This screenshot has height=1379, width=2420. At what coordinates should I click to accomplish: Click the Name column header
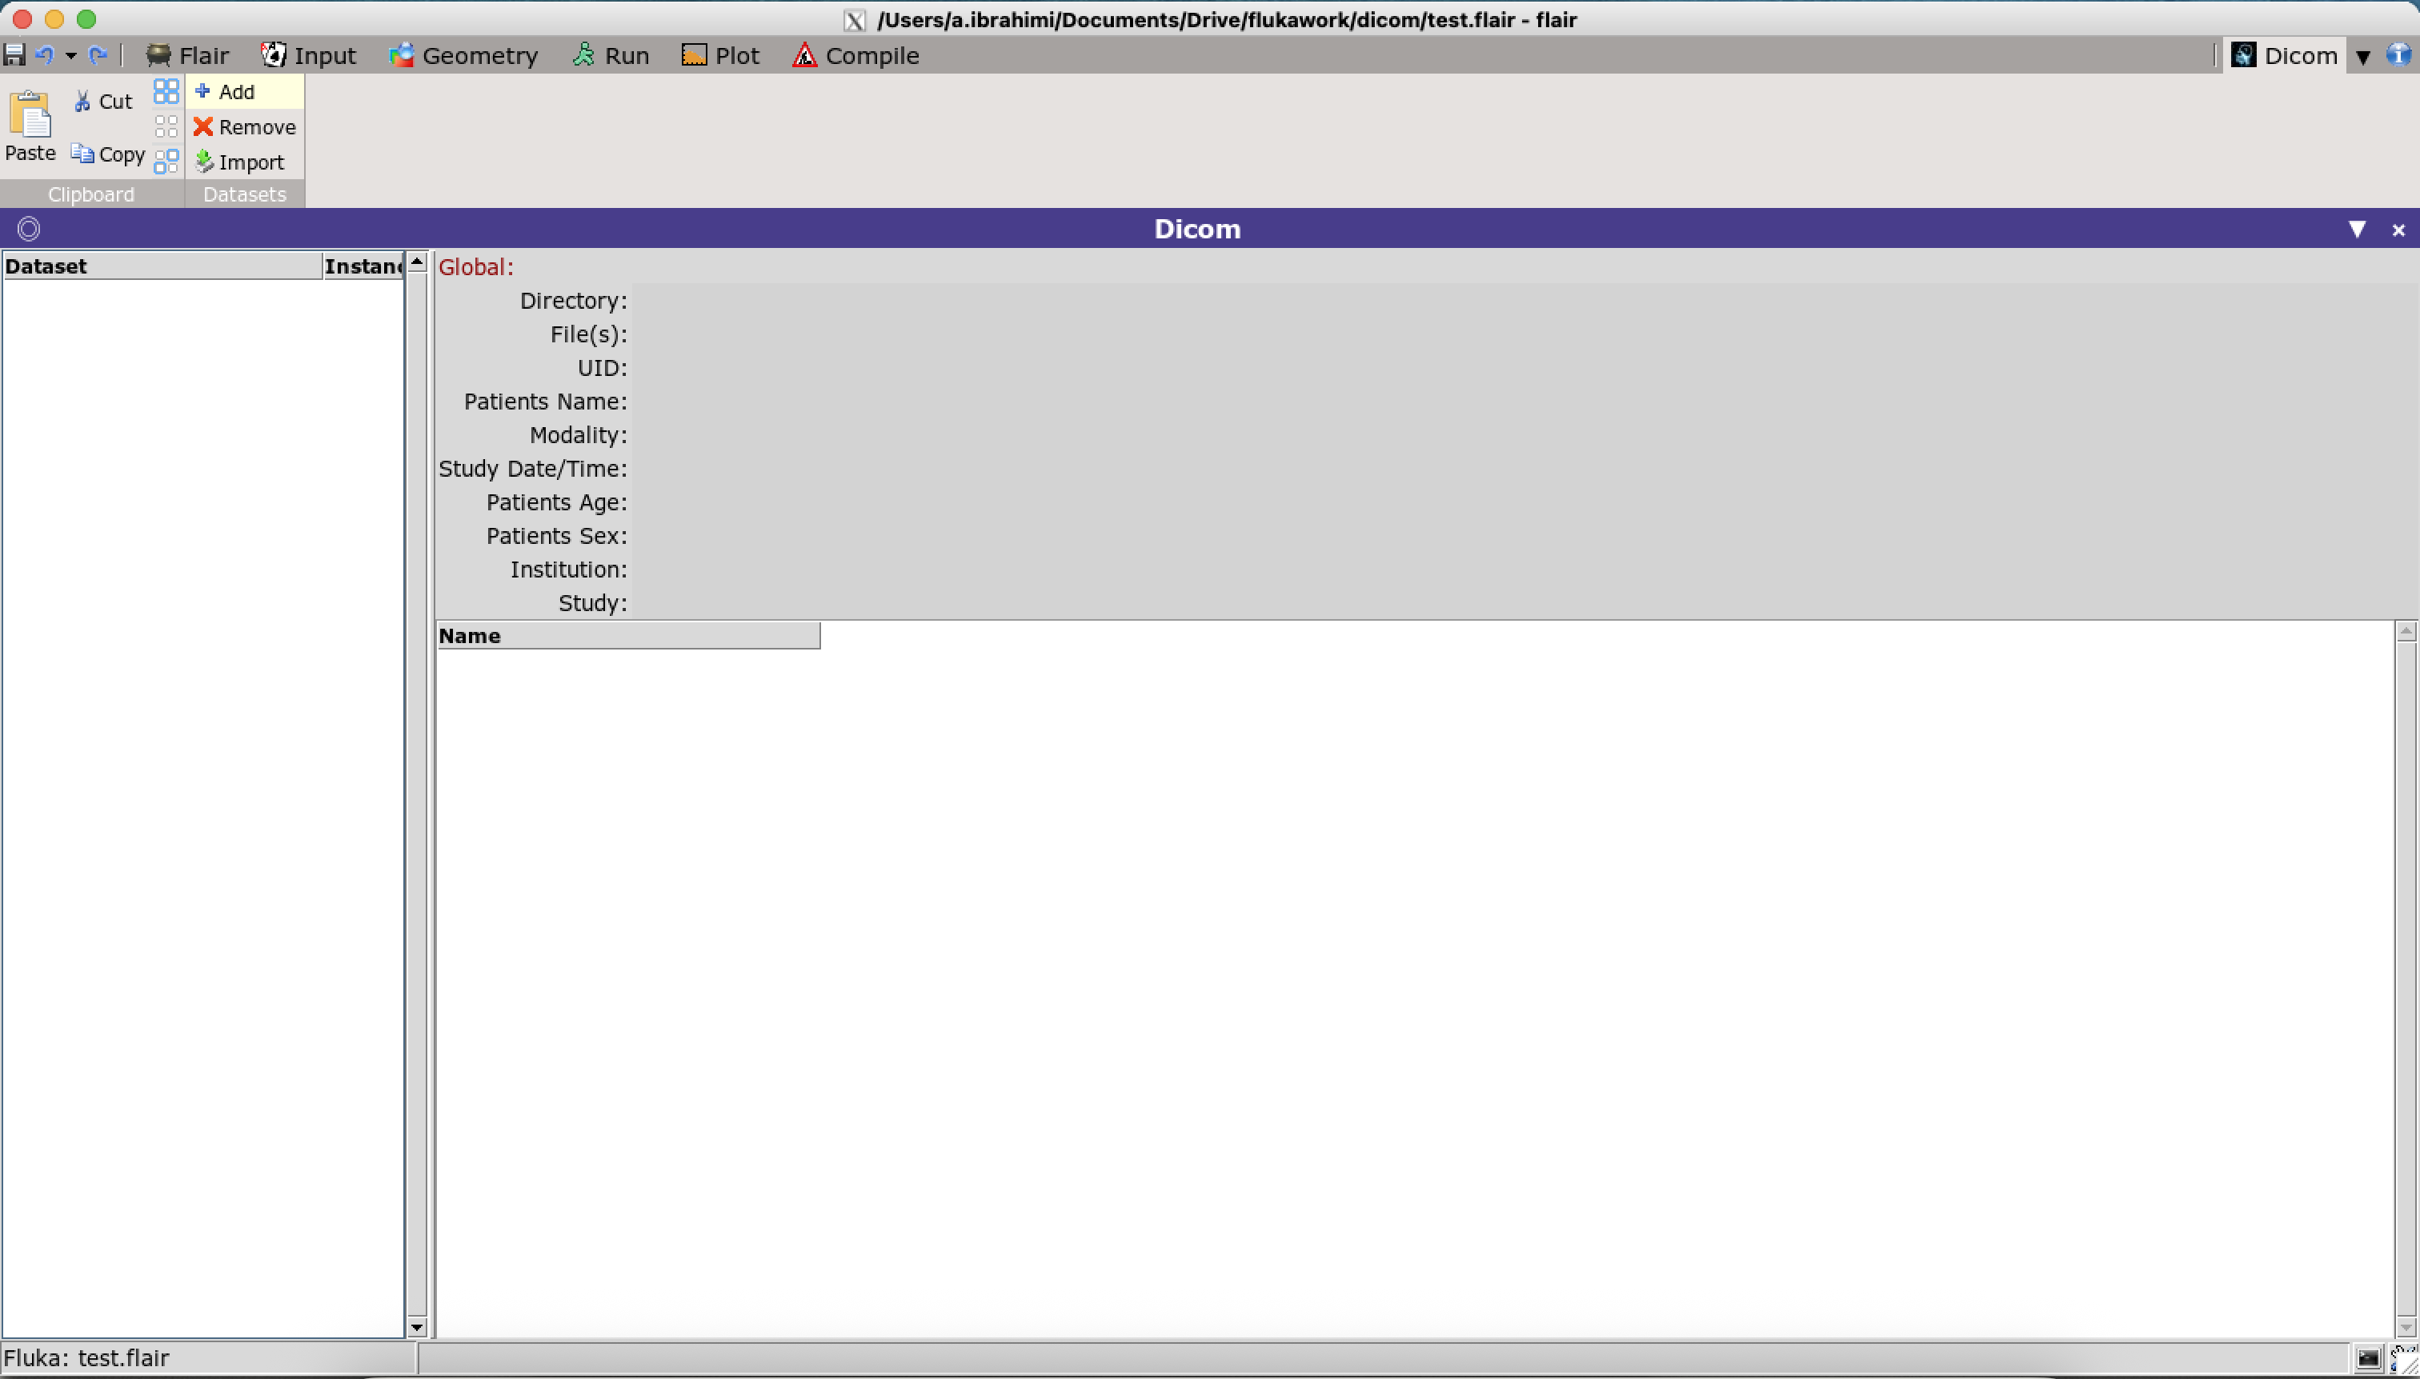(627, 636)
